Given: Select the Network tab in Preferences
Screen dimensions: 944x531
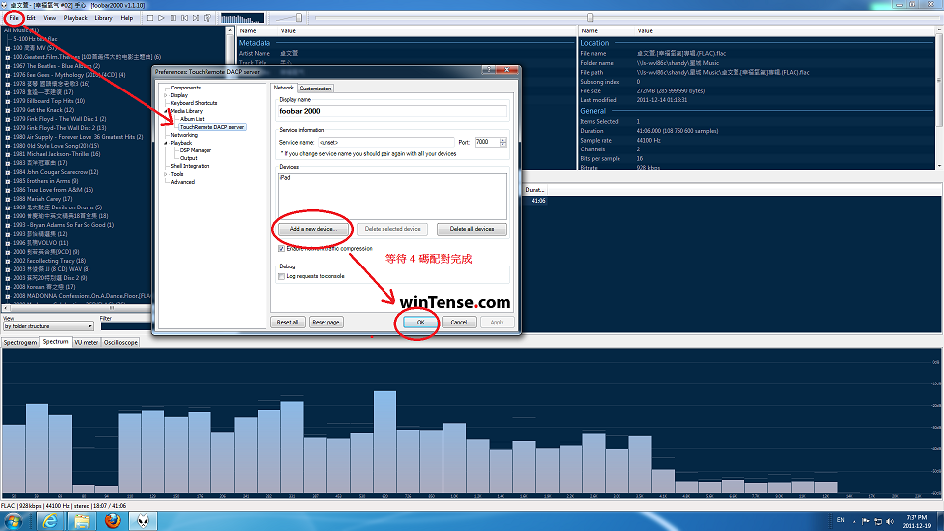Looking at the screenshot, I should coord(284,88).
